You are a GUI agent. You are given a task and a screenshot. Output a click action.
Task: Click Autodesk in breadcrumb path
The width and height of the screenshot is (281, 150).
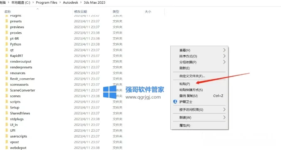70,2
